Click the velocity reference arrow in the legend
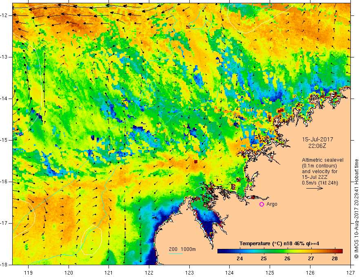This screenshot has height=277, width=359. tap(315, 188)
